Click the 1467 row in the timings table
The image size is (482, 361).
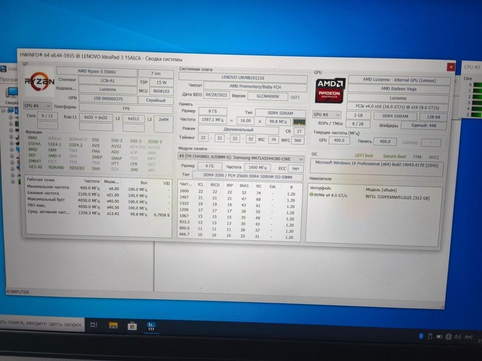pos(238,198)
